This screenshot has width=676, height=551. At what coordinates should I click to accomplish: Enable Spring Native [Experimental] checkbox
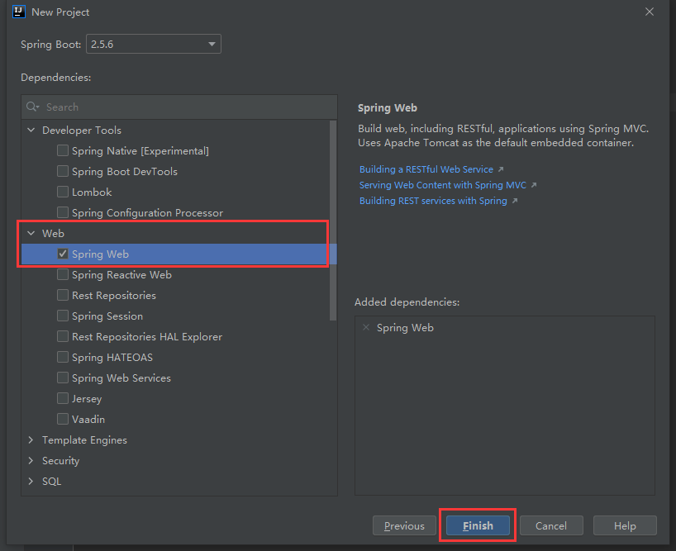[63, 150]
